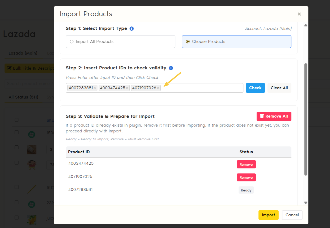This screenshot has height=228, width=330.
Task: Remove the 4071907026 tag from input
Action: [x=158, y=88]
